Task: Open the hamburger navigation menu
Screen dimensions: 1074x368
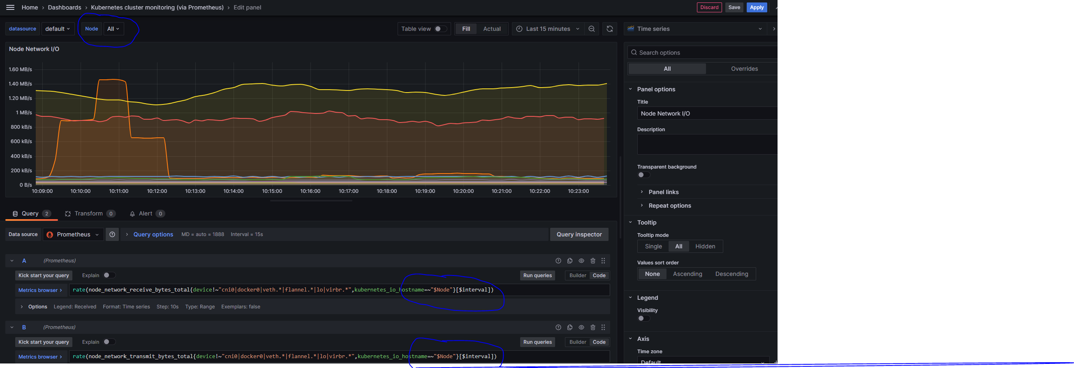Action: (10, 7)
